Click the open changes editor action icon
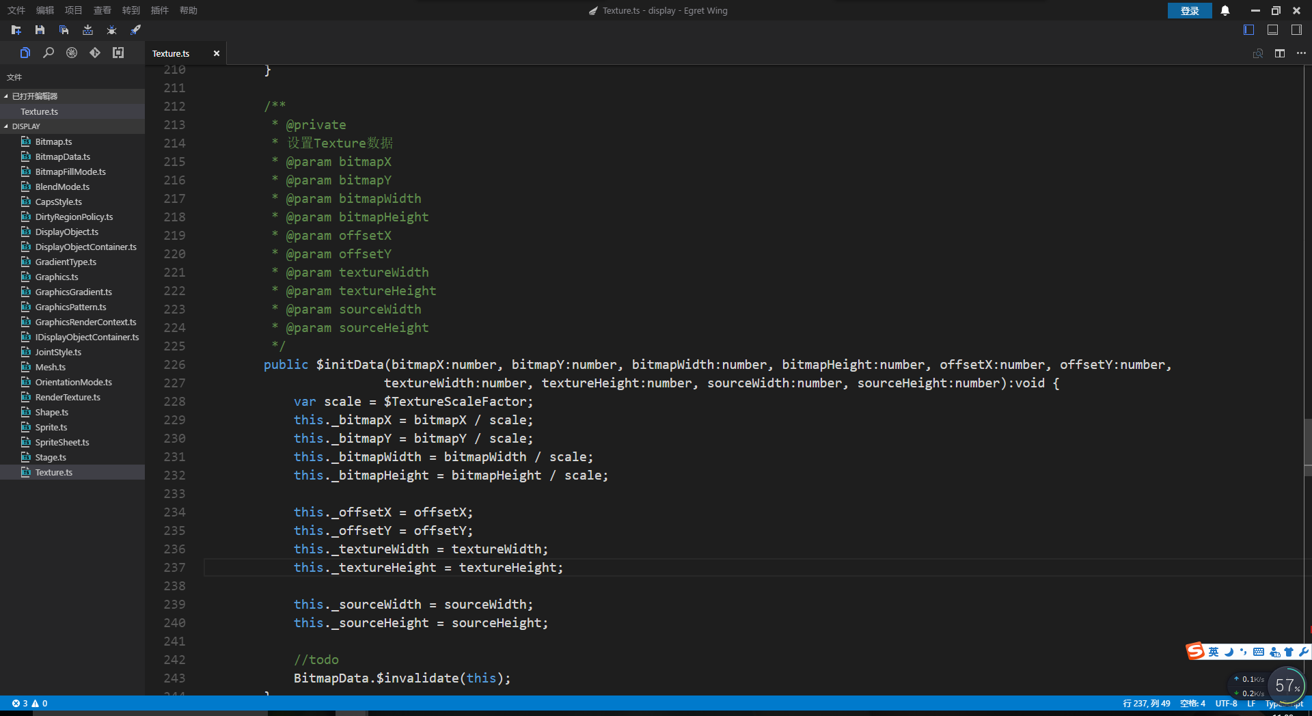Screen dimensions: 1312x716 click(x=1258, y=53)
